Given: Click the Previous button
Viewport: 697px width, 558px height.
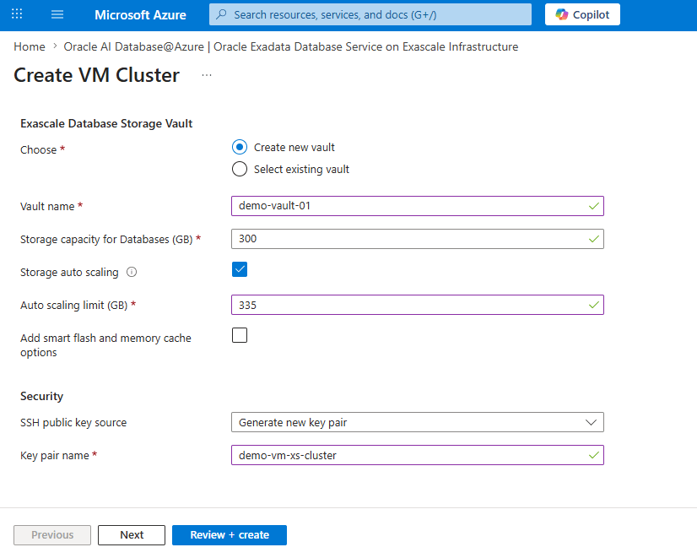Looking at the screenshot, I should (x=51, y=534).
